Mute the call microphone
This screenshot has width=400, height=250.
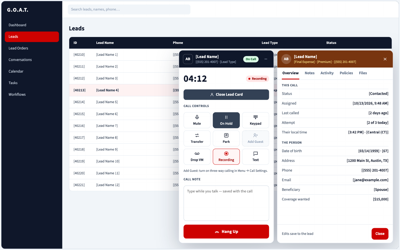tap(197, 120)
